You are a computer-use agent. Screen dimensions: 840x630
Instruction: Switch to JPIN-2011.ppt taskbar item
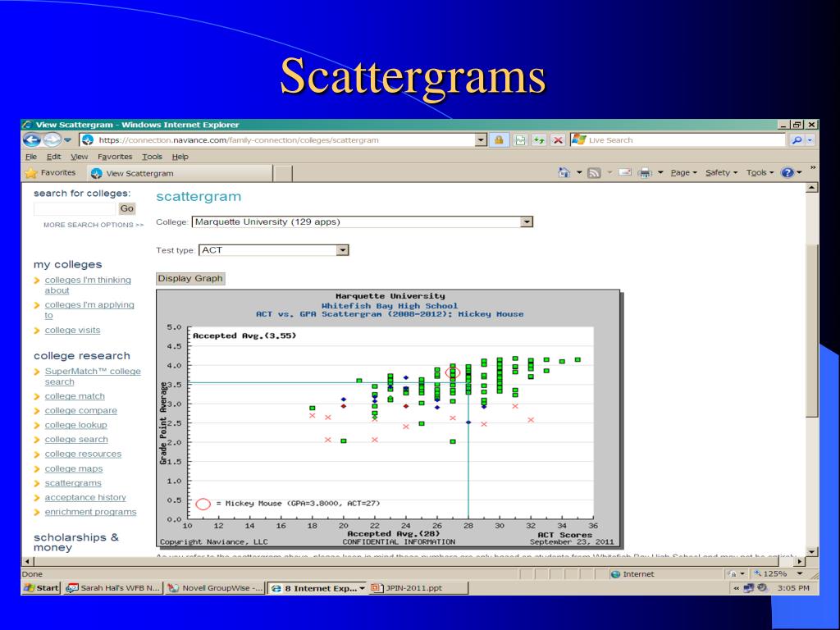tap(418, 587)
